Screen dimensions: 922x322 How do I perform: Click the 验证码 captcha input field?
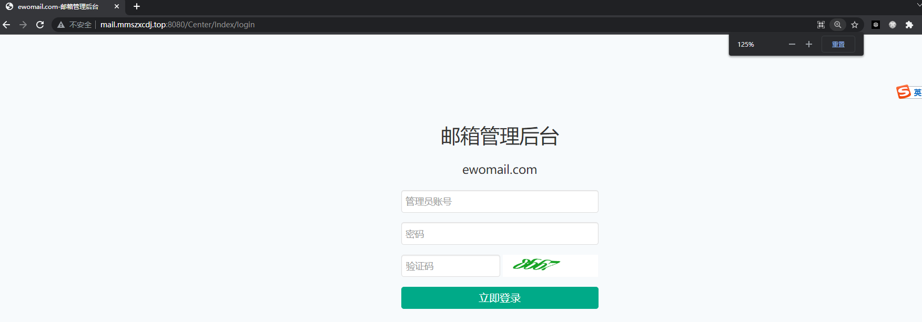point(451,266)
